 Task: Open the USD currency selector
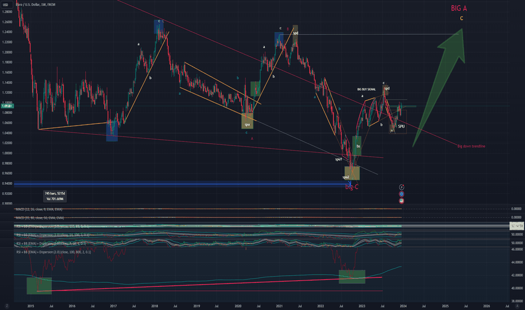click(x=6, y=5)
